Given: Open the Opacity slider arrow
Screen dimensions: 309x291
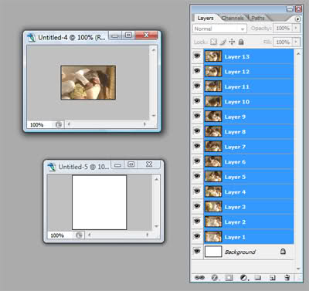Looking at the screenshot, I should (x=297, y=28).
